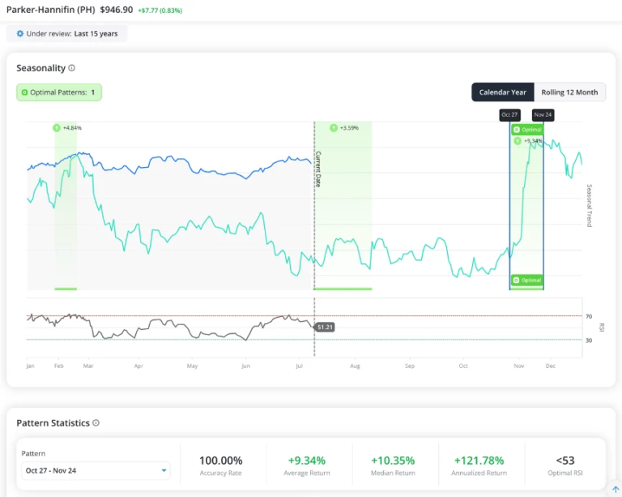Viewport: 622px width, 497px height.
Task: Click the gear icon beside Under review
Action: 19,34
